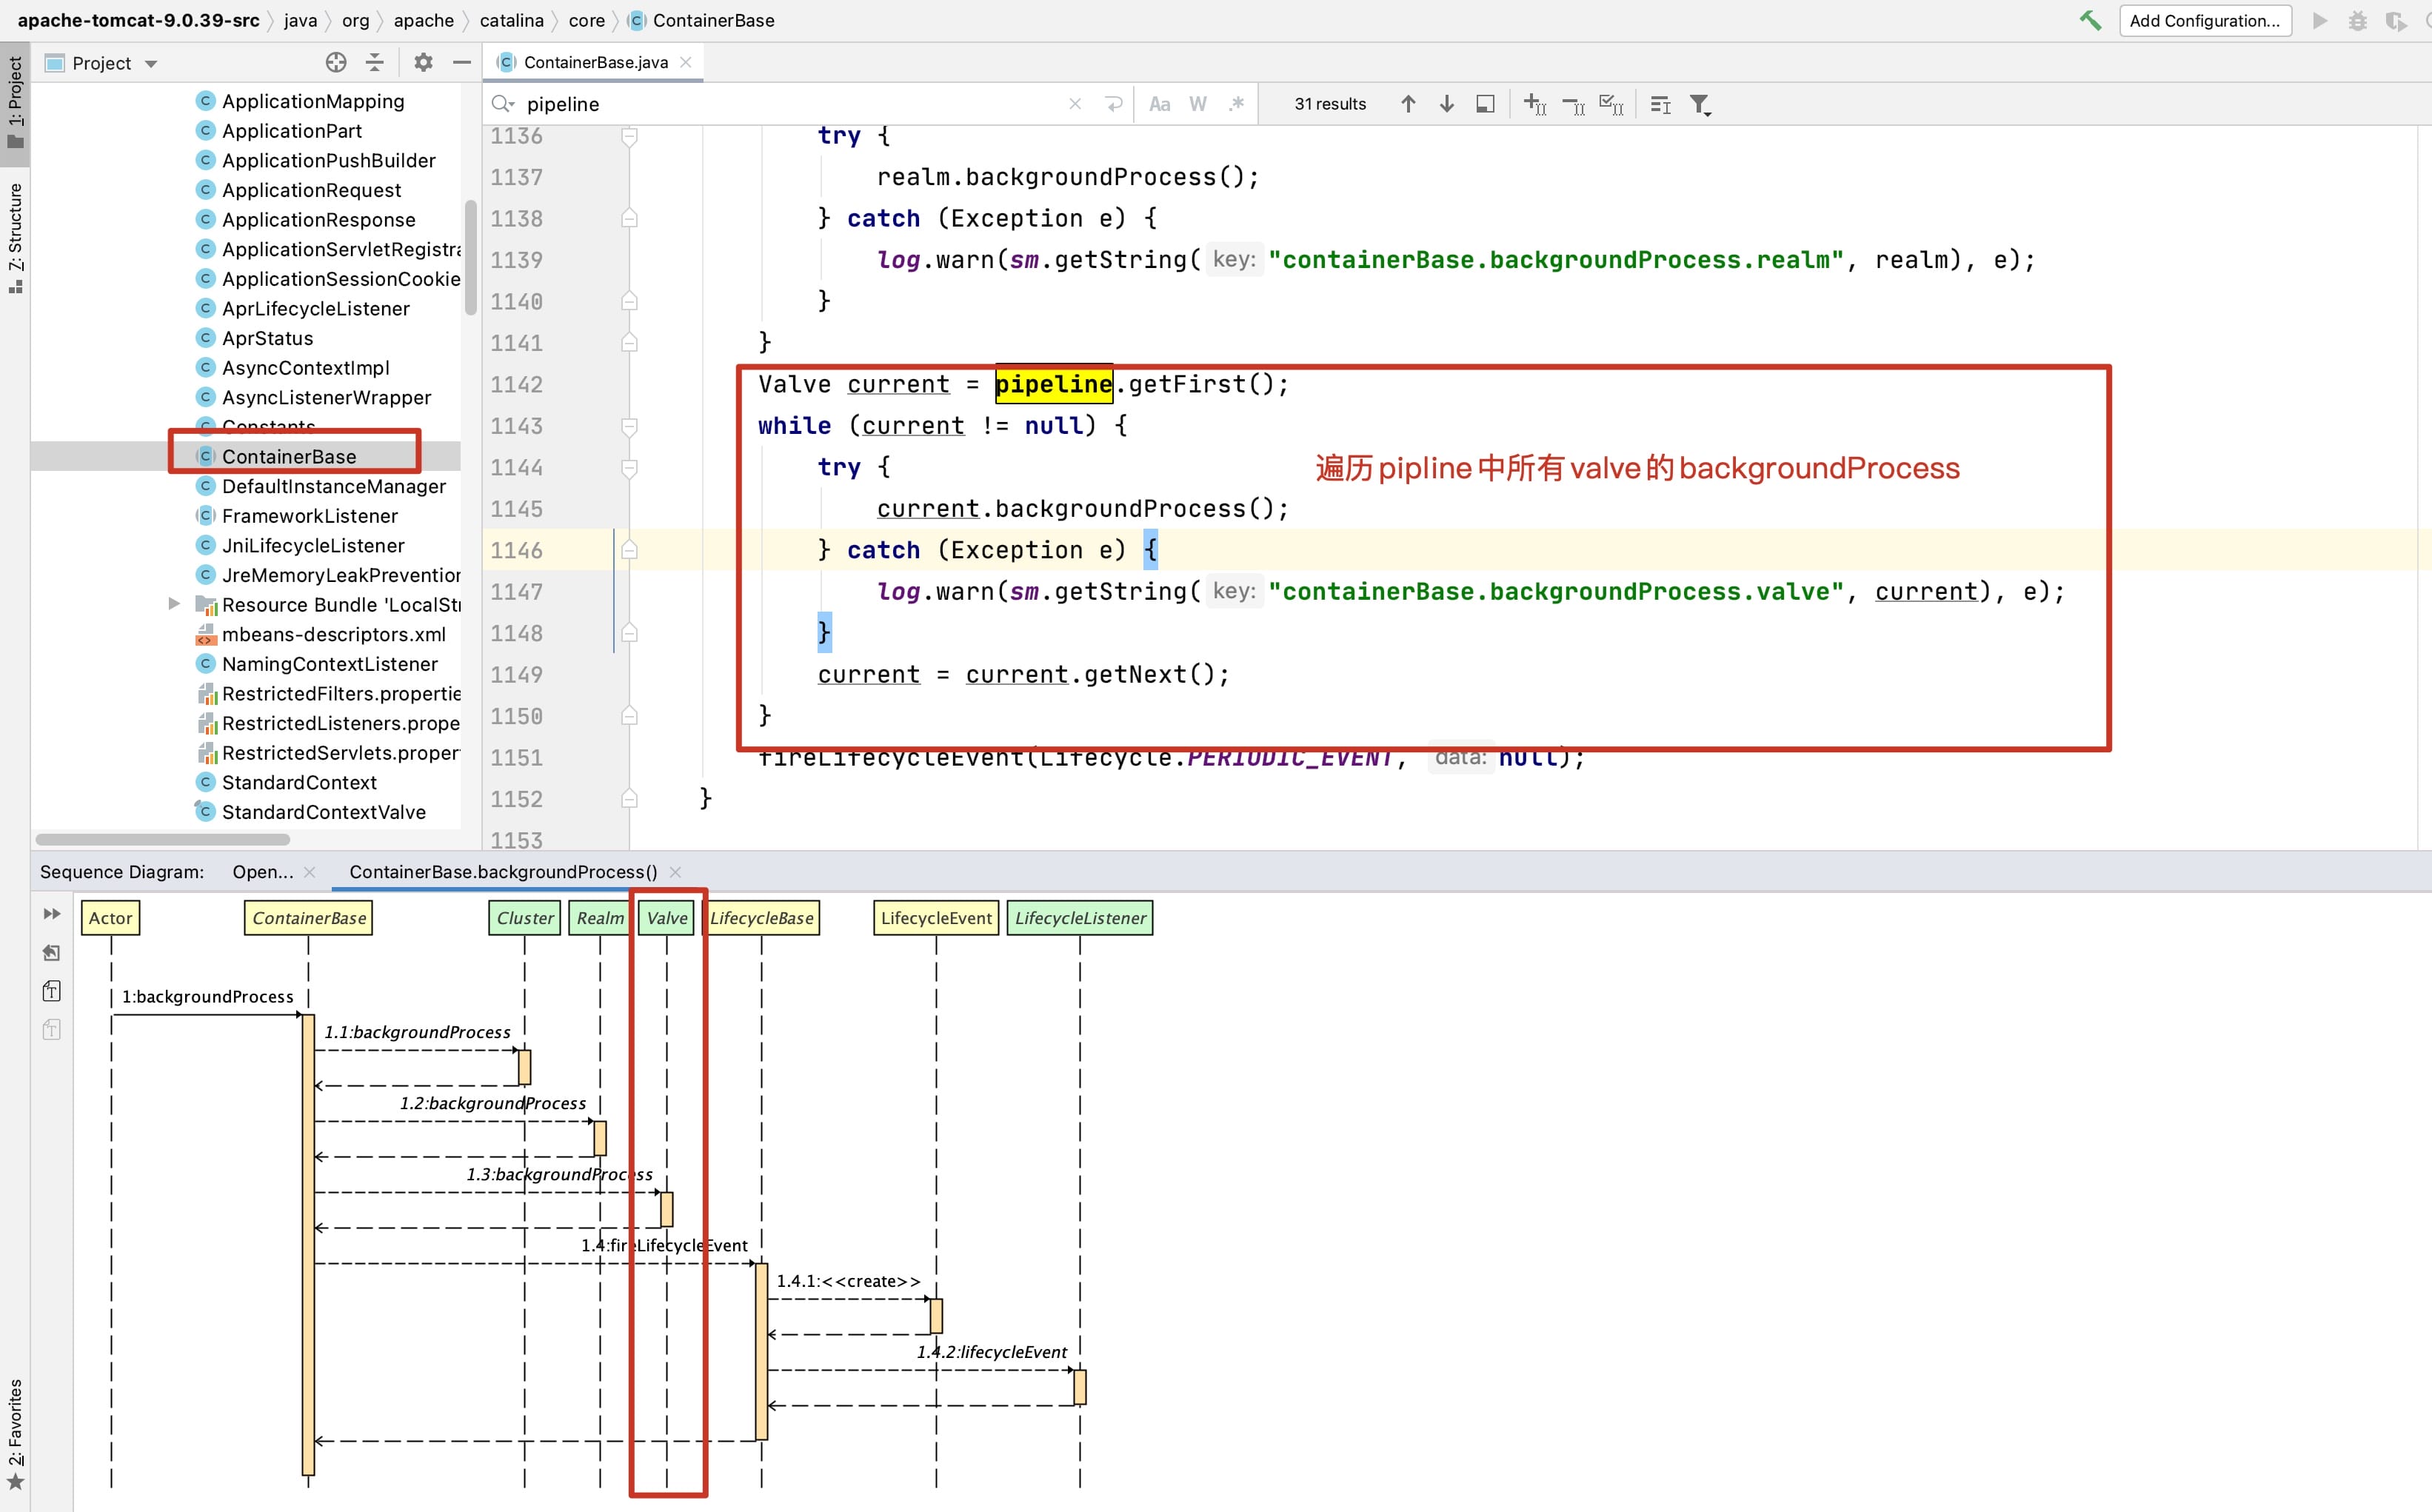
Task: Toggle Match Case search option
Action: [1160, 104]
